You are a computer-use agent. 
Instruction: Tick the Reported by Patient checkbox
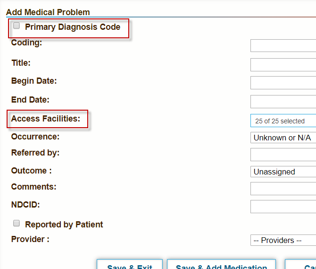tap(17, 223)
